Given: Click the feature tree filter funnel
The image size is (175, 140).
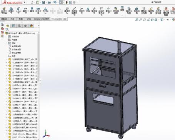Looking at the screenshot, I should click(7, 30).
